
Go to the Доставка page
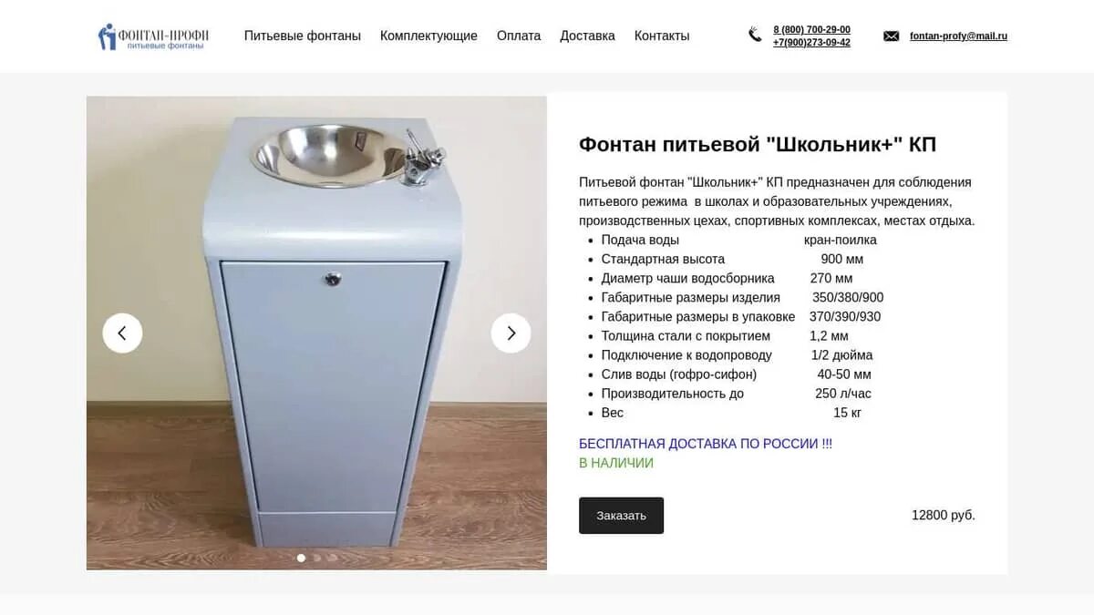pyautogui.click(x=587, y=36)
